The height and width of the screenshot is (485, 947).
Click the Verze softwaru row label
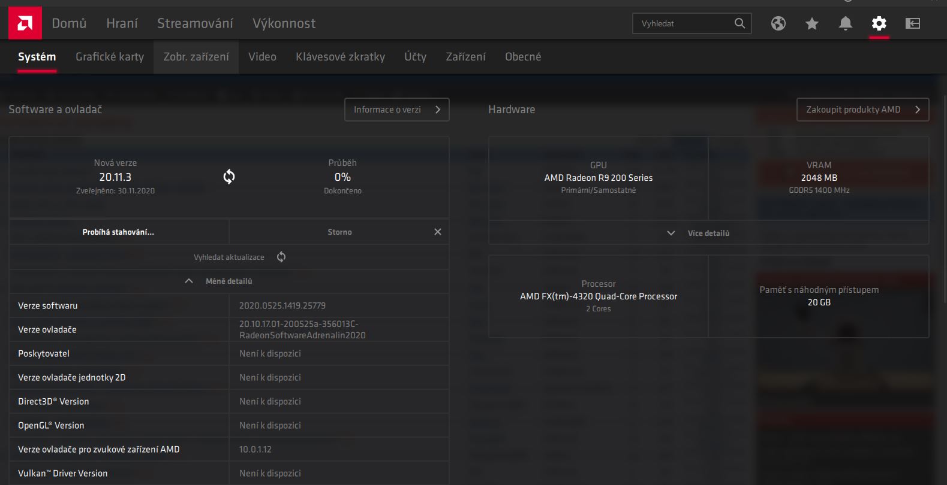click(x=48, y=305)
